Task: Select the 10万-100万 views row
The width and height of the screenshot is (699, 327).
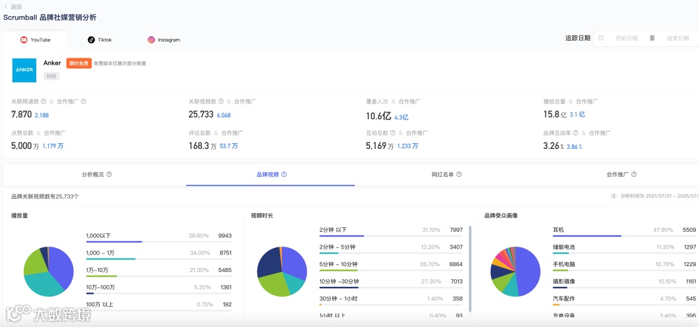Action: pyautogui.click(x=159, y=288)
